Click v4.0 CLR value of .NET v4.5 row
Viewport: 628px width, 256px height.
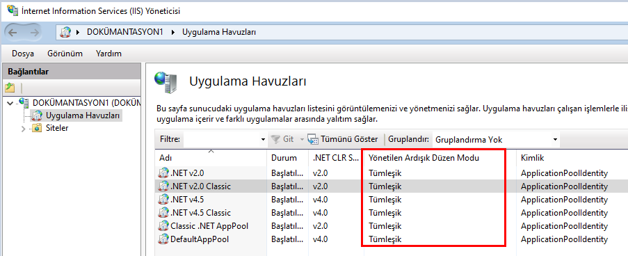click(x=321, y=200)
